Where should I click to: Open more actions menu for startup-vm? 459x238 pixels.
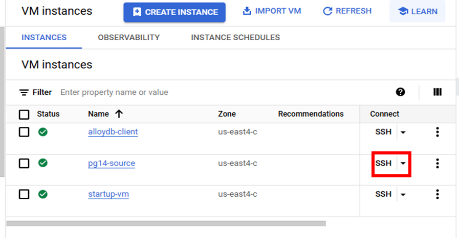438,194
